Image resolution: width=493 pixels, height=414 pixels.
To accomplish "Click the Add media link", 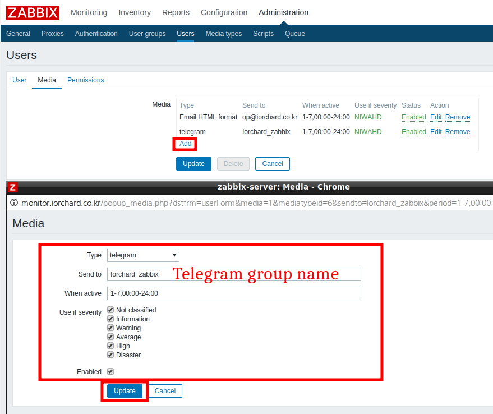I will pos(186,144).
